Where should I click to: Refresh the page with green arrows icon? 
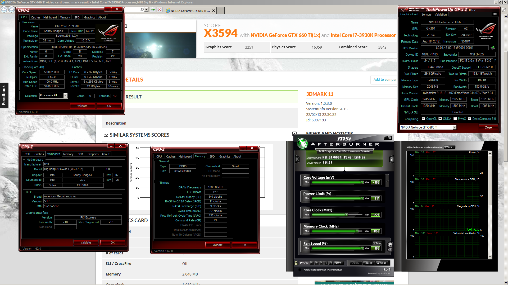point(153,10)
